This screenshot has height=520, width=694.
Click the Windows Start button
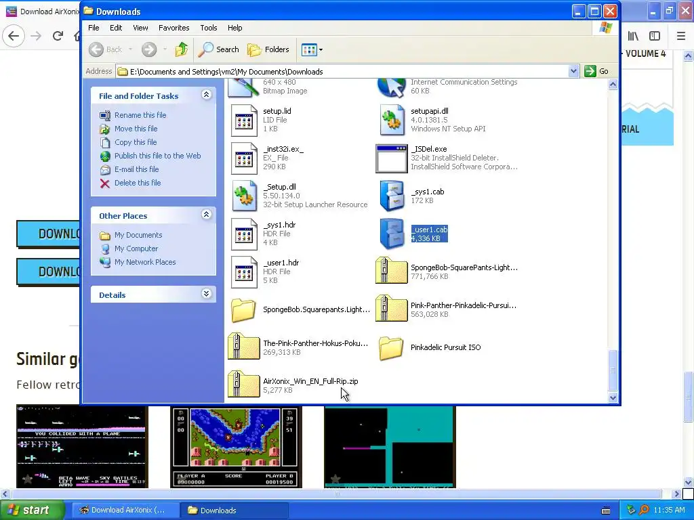[32, 511]
